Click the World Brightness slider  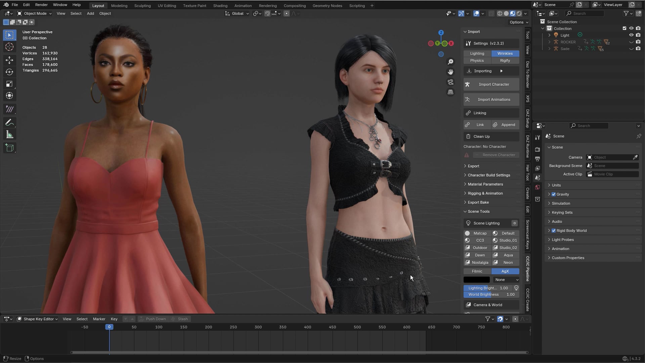coord(491,294)
